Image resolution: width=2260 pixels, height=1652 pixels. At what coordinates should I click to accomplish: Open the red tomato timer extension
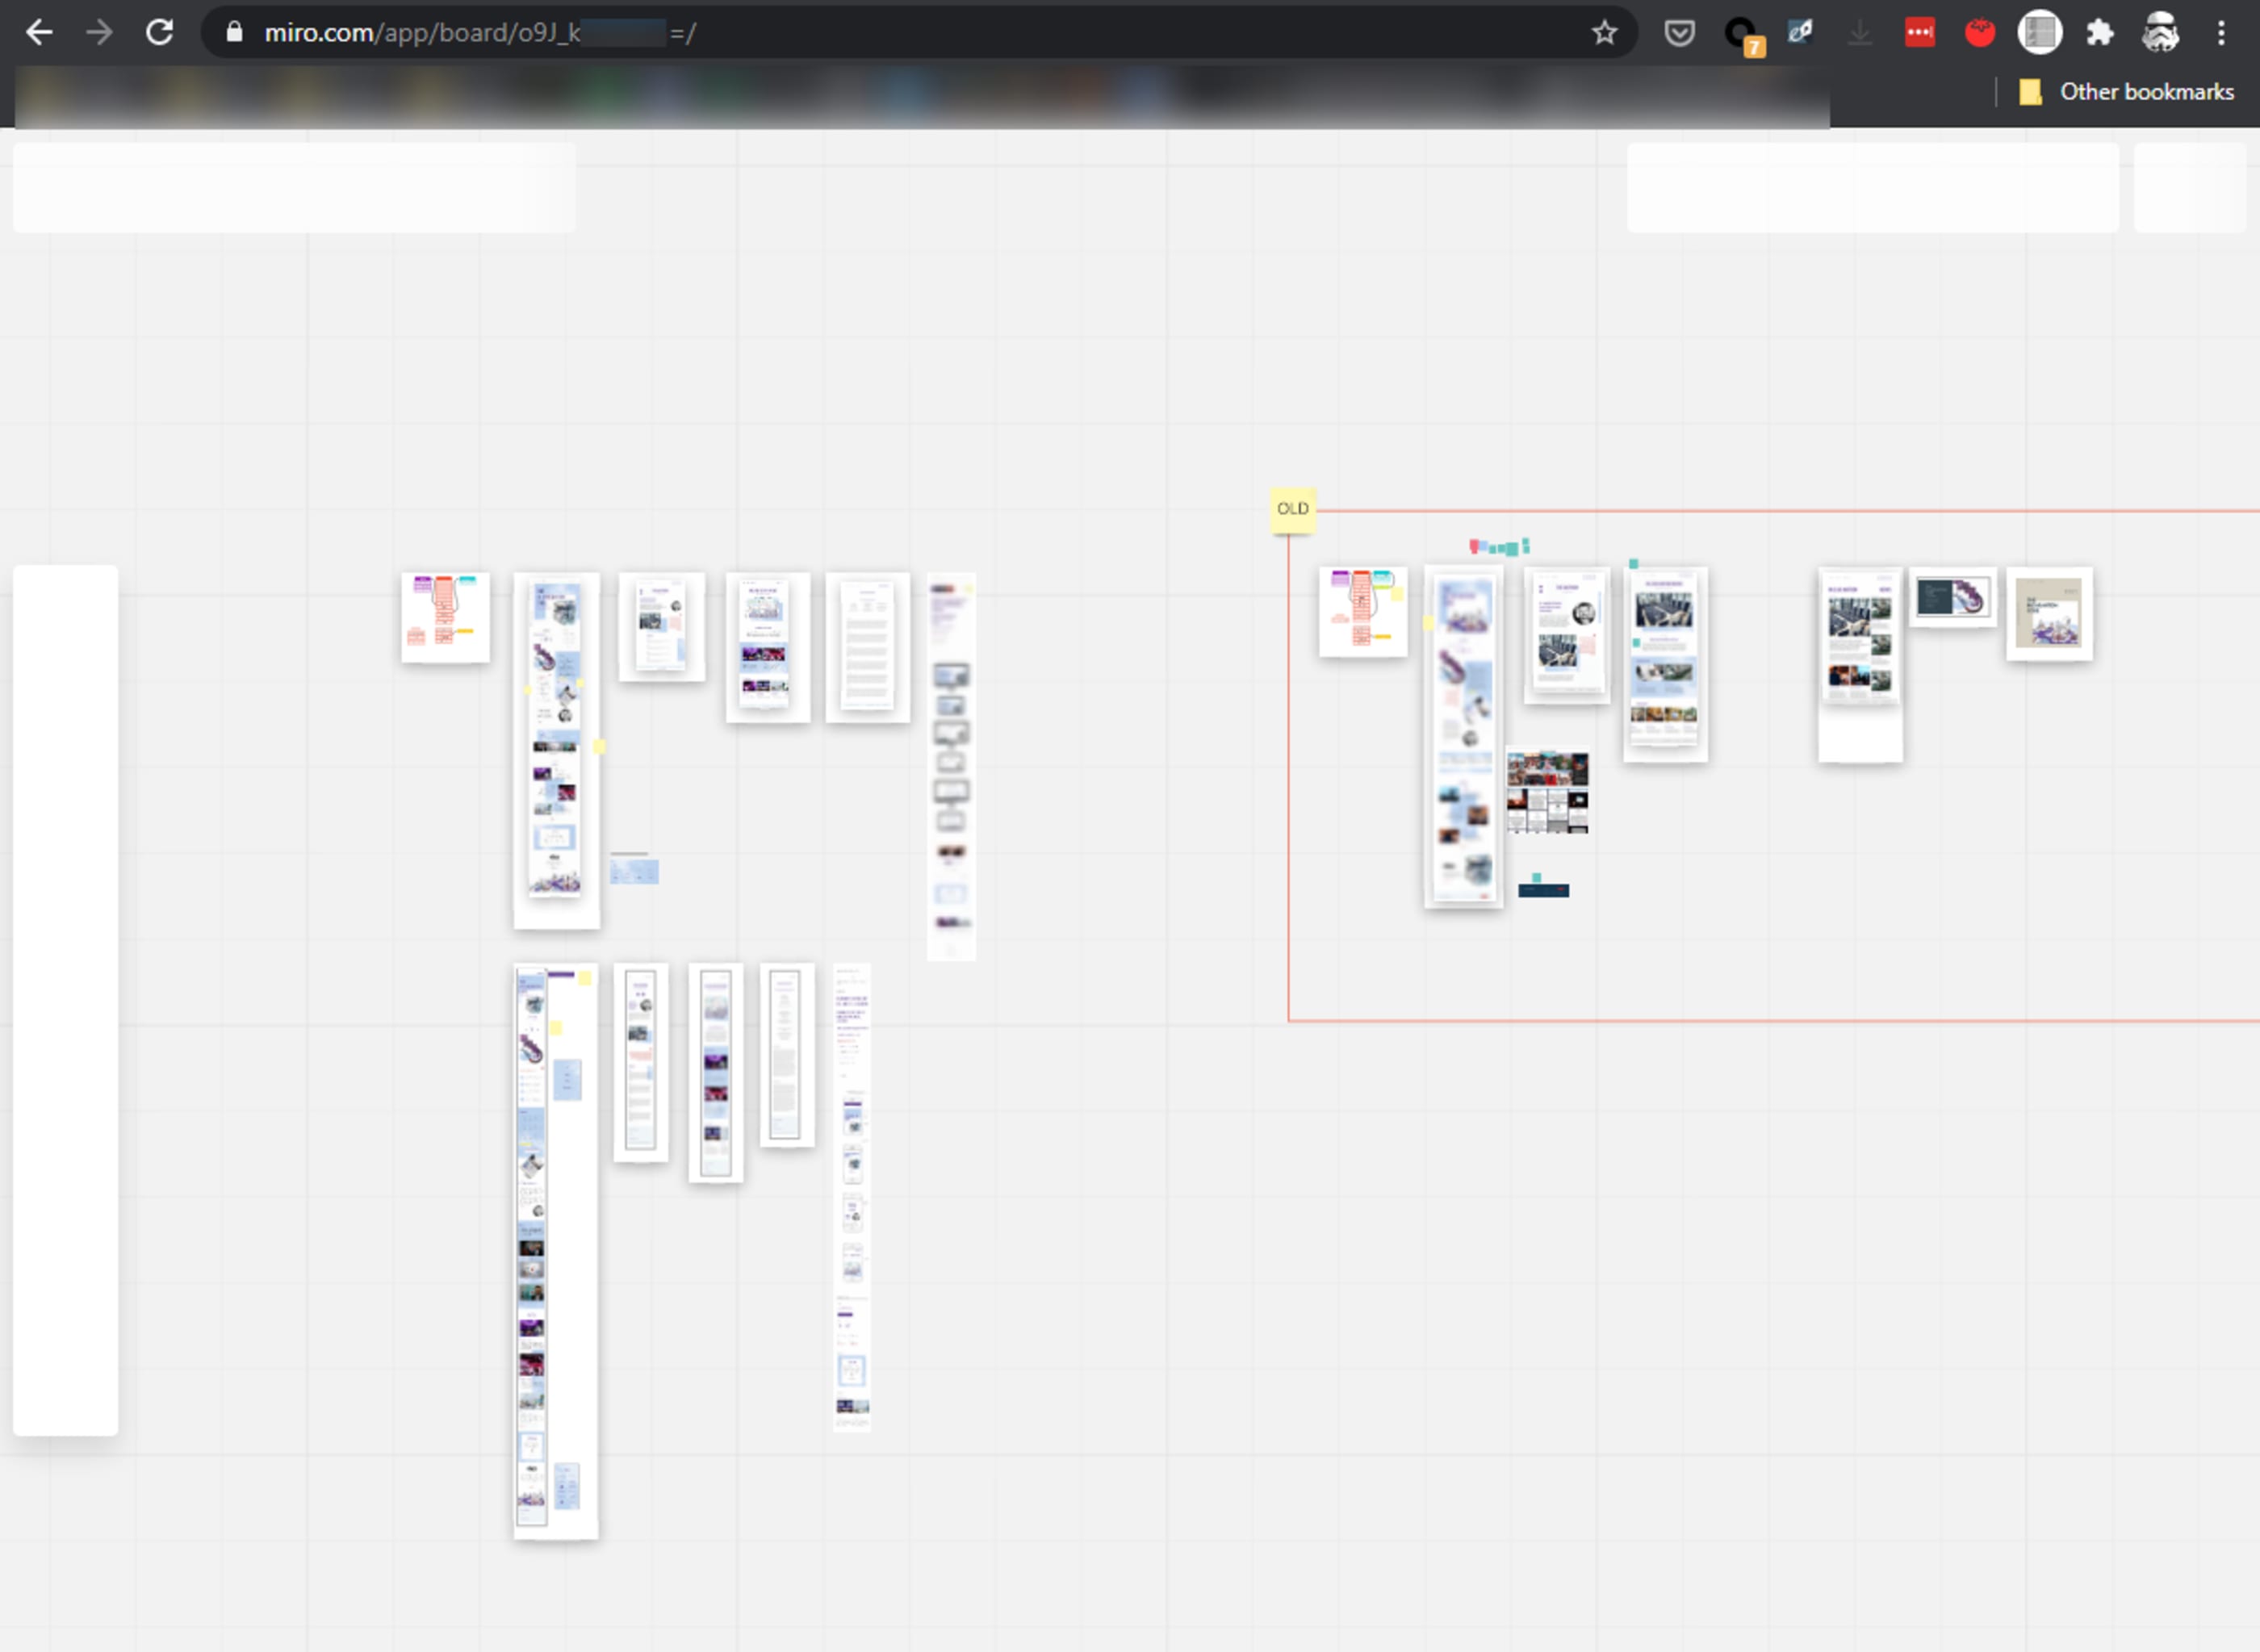tap(1979, 33)
